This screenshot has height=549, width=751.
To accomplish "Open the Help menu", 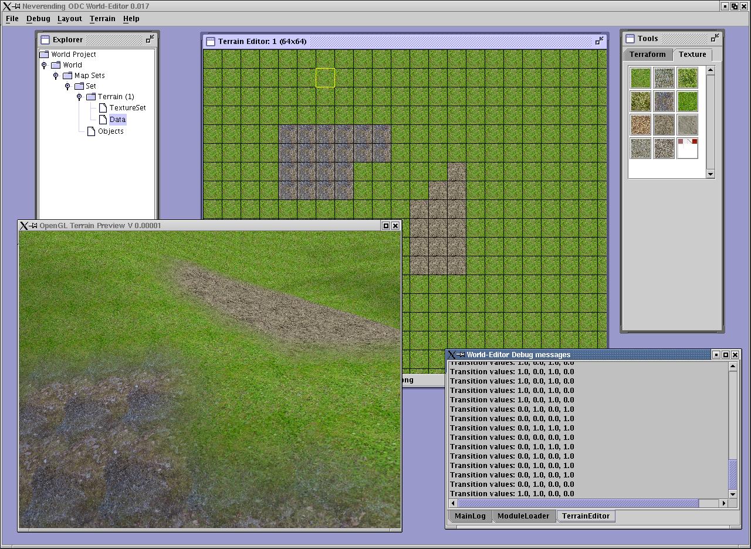I will click(131, 19).
